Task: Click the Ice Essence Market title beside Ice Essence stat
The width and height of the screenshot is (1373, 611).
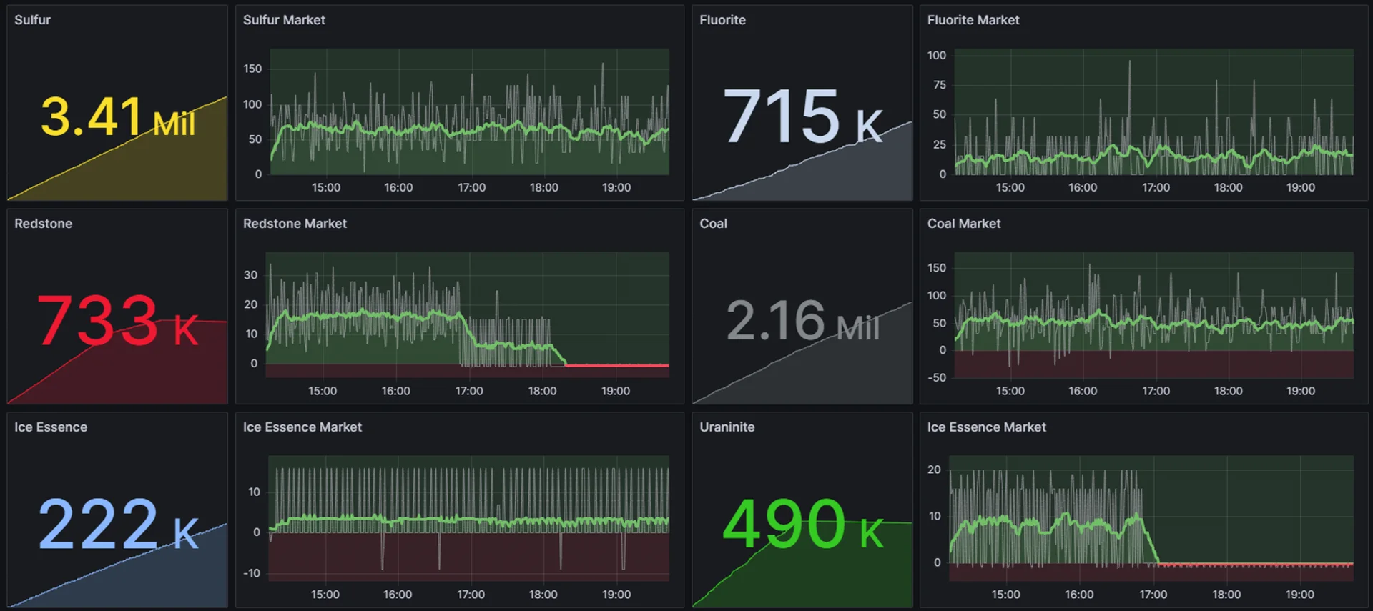Action: 302,427
